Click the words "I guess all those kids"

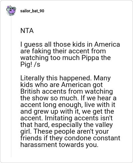pyautogui.click(x=46, y=45)
